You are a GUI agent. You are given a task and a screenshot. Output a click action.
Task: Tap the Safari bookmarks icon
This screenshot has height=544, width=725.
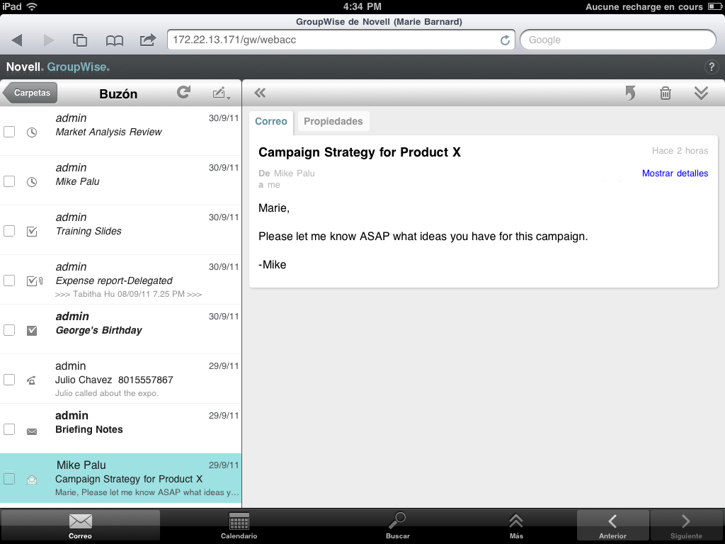(114, 40)
